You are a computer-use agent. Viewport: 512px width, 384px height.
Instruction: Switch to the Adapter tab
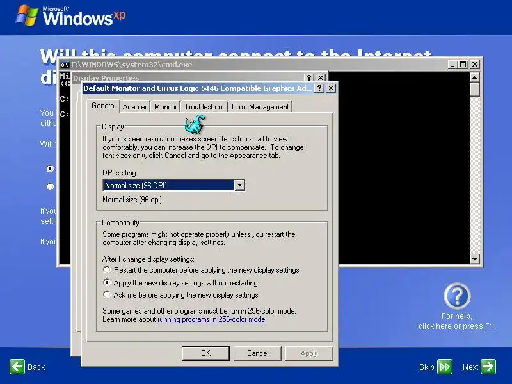[x=135, y=107]
